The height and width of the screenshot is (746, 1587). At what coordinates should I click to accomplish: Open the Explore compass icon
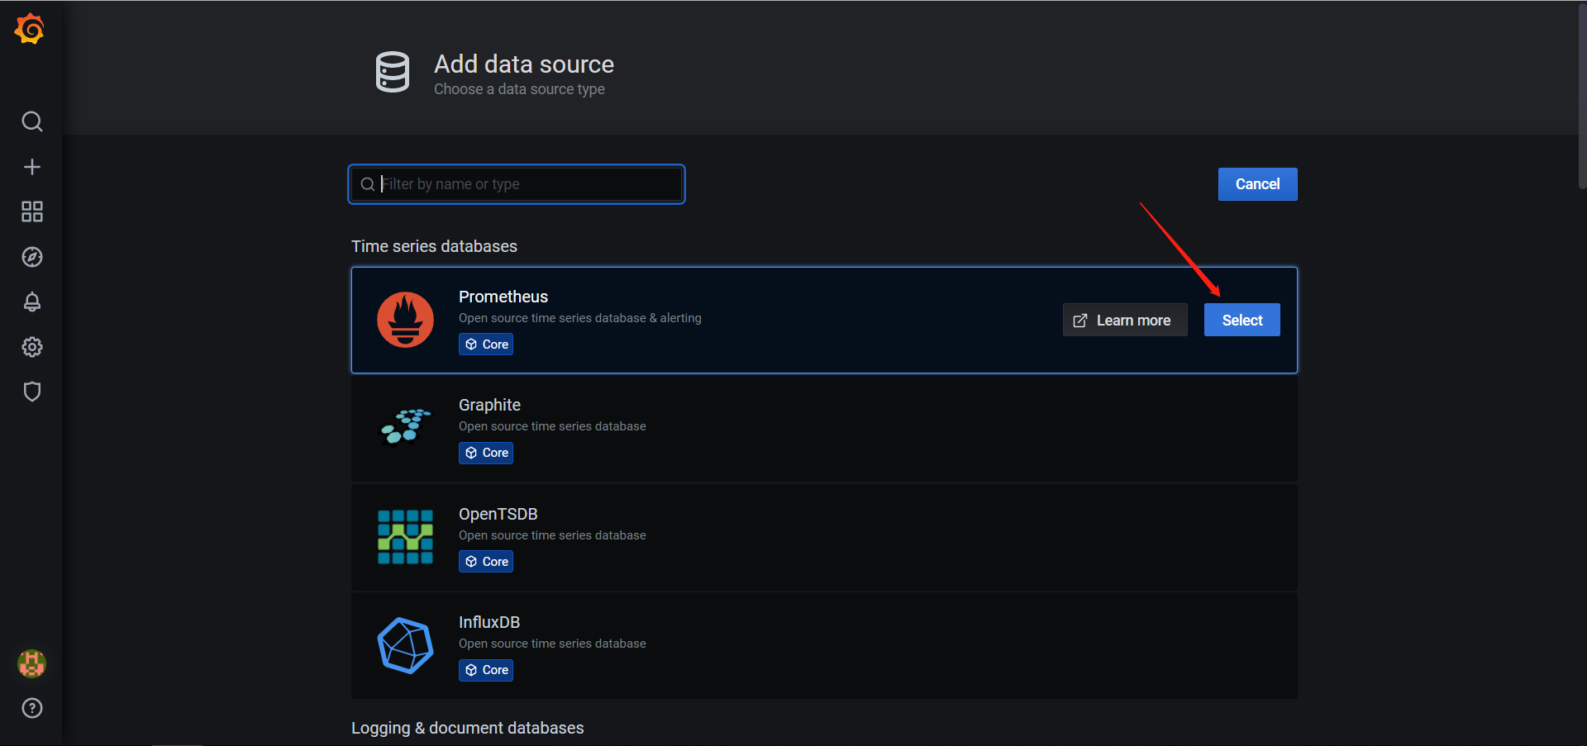(x=31, y=257)
